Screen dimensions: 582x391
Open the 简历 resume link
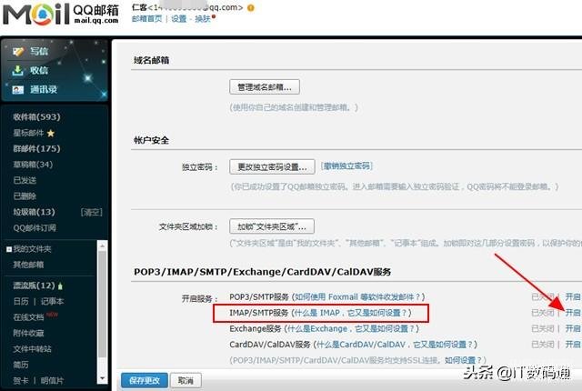point(21,365)
